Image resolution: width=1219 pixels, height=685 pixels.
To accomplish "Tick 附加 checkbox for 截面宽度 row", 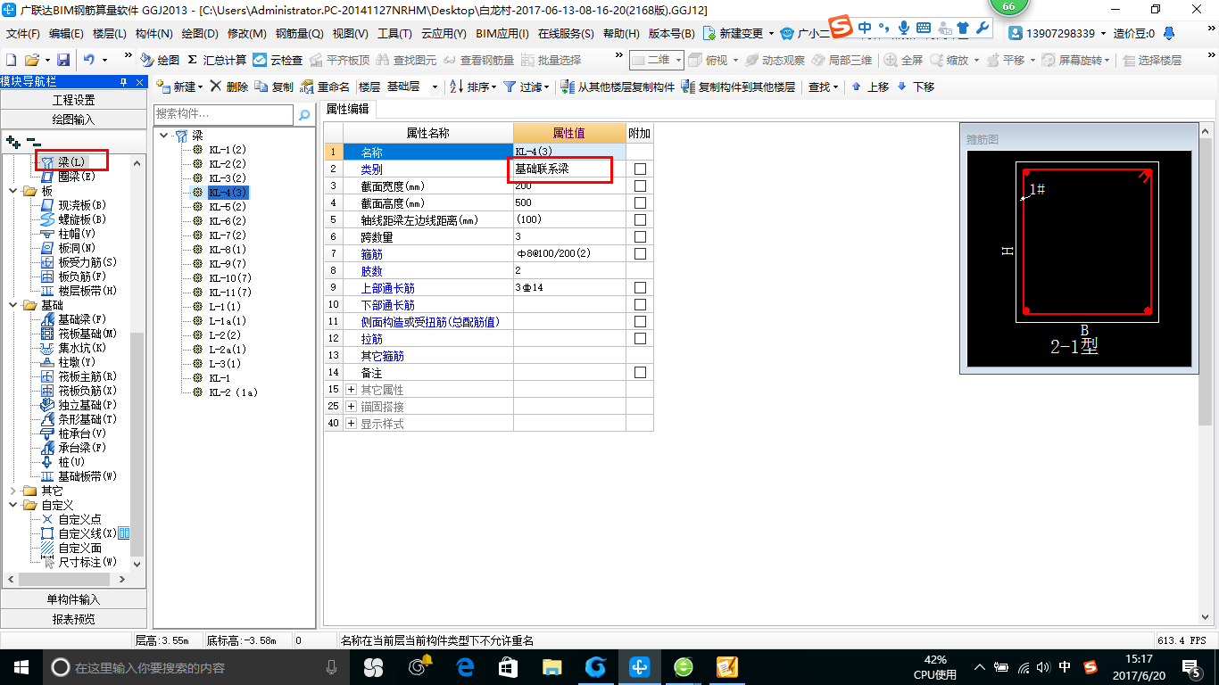I will click(x=640, y=186).
